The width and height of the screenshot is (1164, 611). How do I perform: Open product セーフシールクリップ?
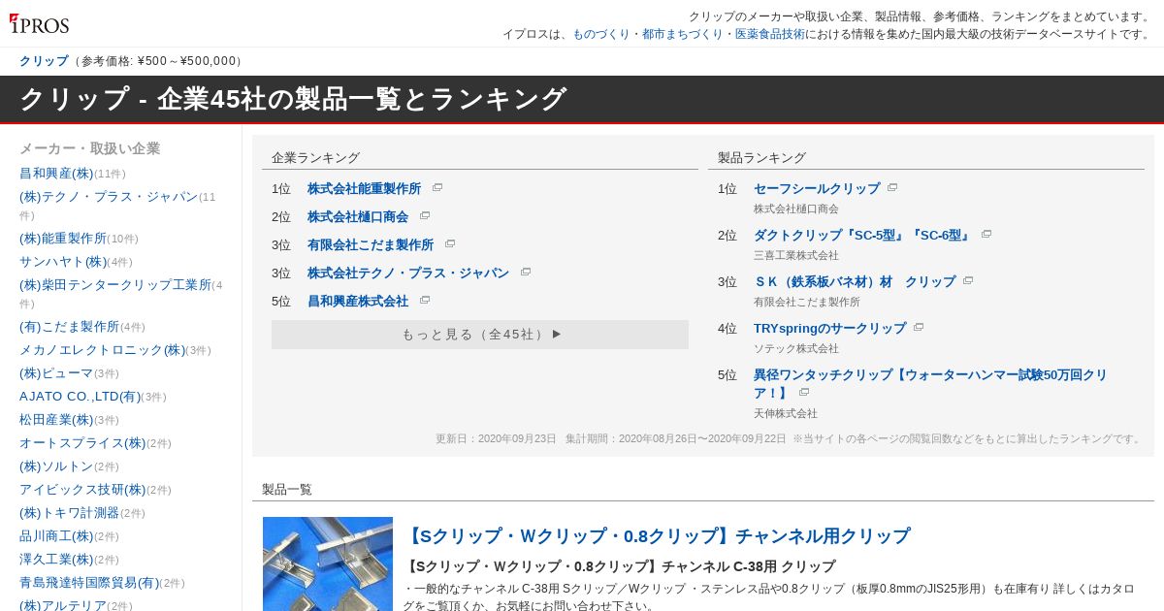817,189
